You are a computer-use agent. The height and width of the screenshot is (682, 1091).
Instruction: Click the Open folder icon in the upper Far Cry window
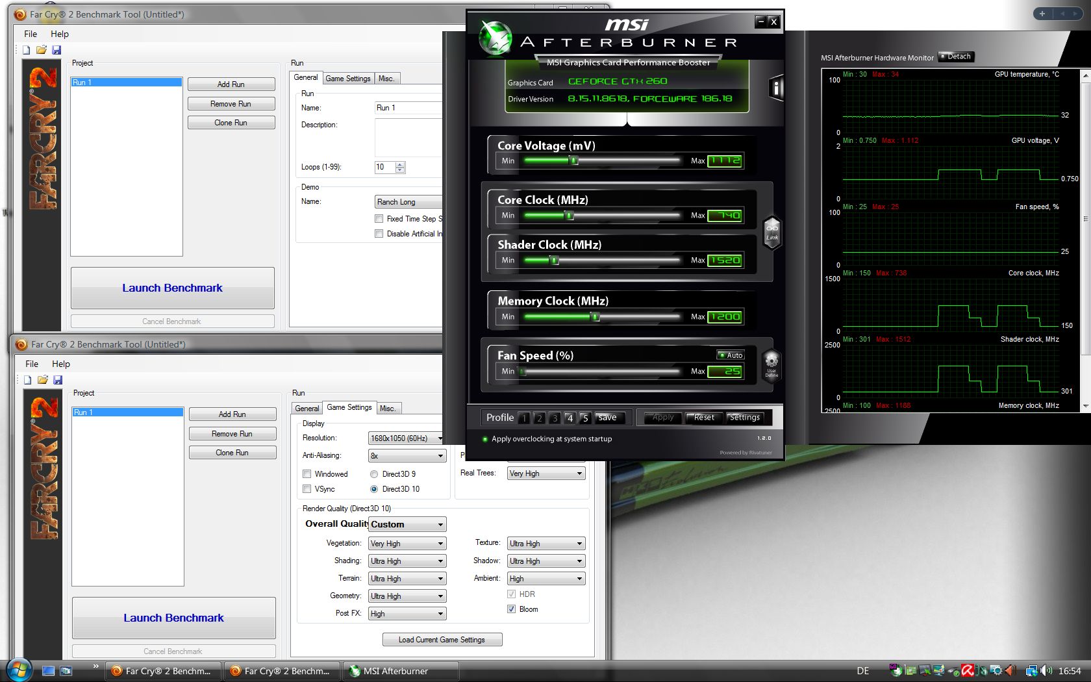click(x=42, y=50)
